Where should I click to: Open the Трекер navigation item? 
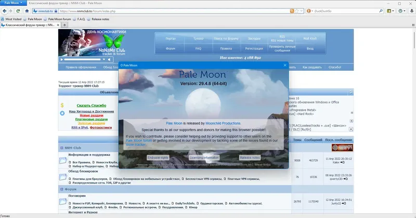click(x=198, y=39)
